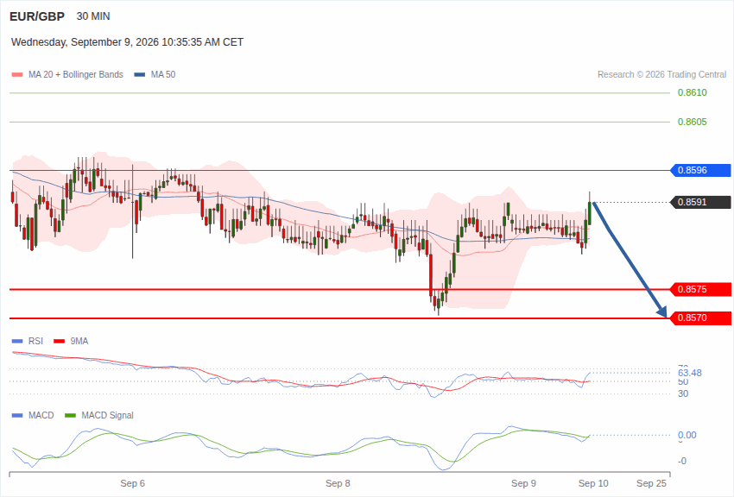Click the Sep 10 date axis marker
734x497 pixels.
point(593,483)
